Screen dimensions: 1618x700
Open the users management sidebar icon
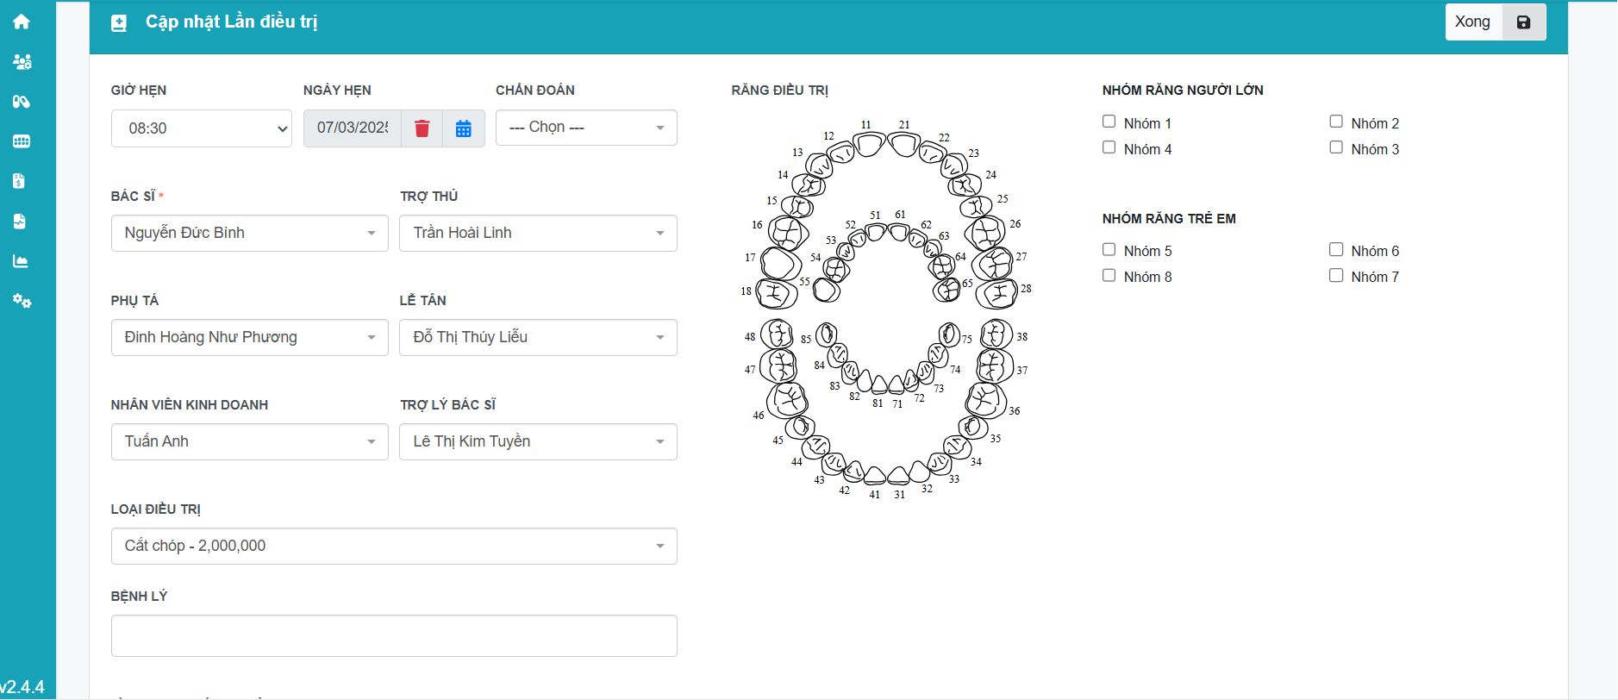(22, 62)
